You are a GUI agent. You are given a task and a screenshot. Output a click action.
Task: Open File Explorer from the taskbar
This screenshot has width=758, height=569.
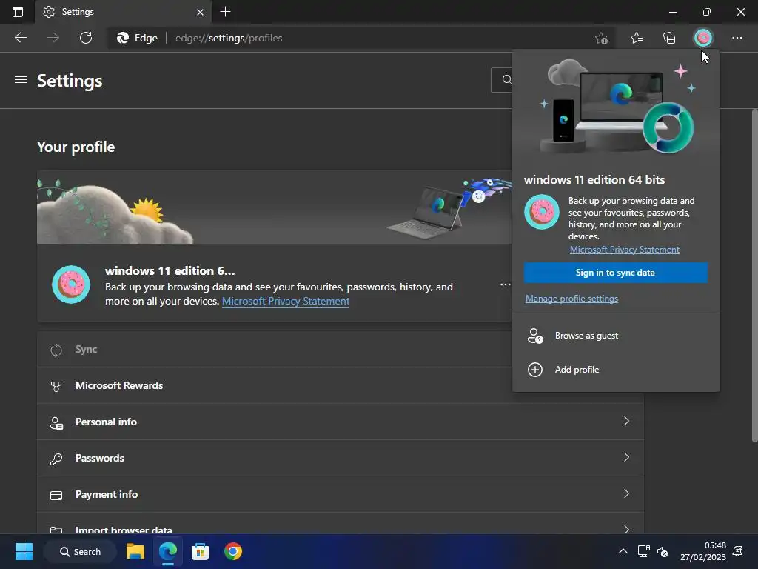[x=135, y=551]
